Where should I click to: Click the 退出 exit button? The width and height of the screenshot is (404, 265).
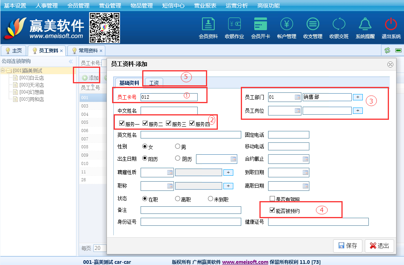click(379, 246)
